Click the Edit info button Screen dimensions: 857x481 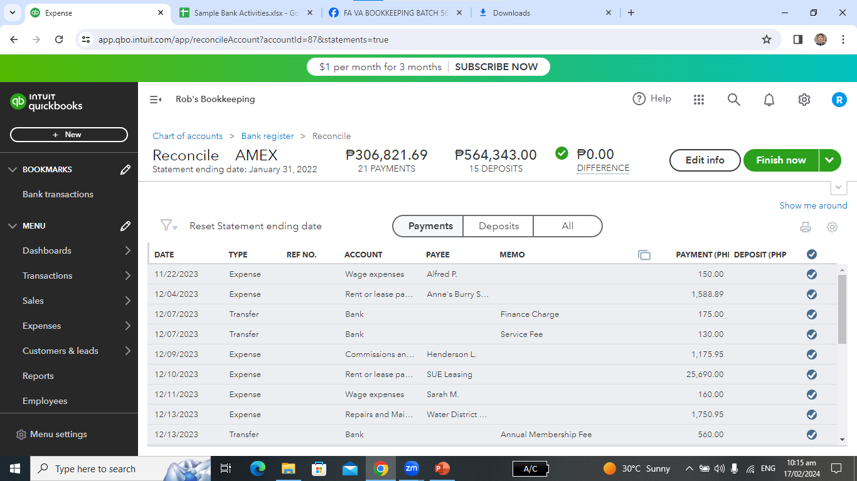point(705,160)
